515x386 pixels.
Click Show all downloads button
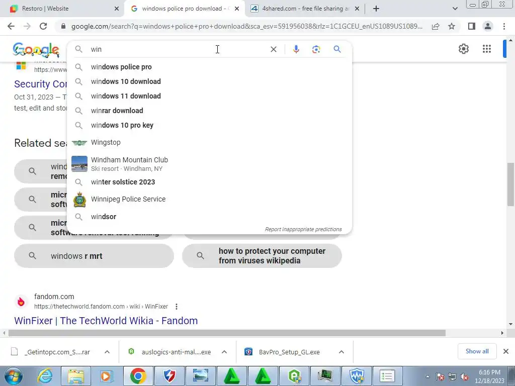click(477, 351)
